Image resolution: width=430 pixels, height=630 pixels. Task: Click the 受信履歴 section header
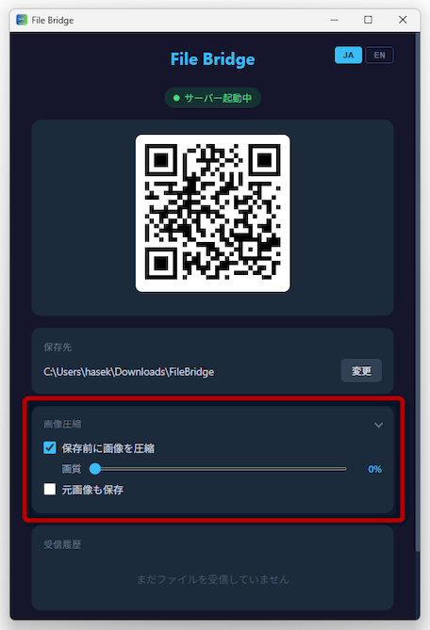[x=62, y=545]
